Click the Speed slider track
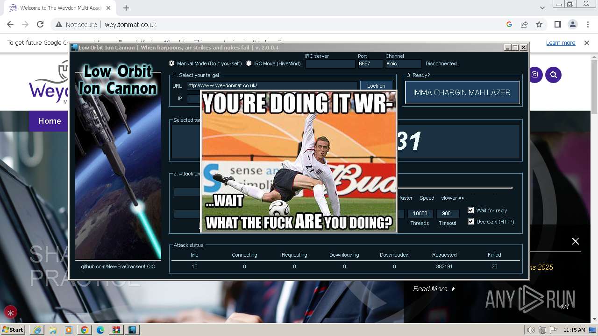 [x=454, y=188]
